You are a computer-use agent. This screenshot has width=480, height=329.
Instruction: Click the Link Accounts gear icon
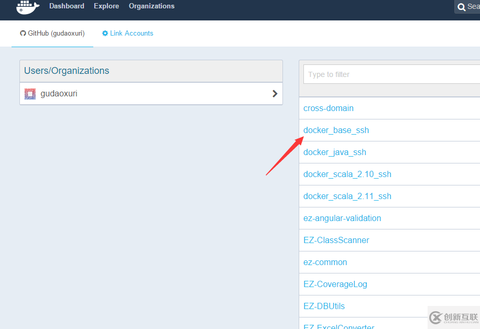[x=105, y=34]
